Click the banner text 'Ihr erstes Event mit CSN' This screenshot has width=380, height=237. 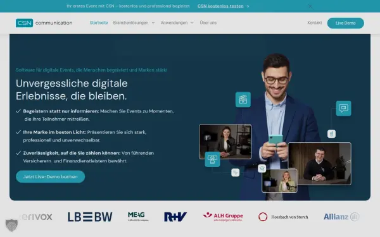pyautogui.click(x=128, y=6)
